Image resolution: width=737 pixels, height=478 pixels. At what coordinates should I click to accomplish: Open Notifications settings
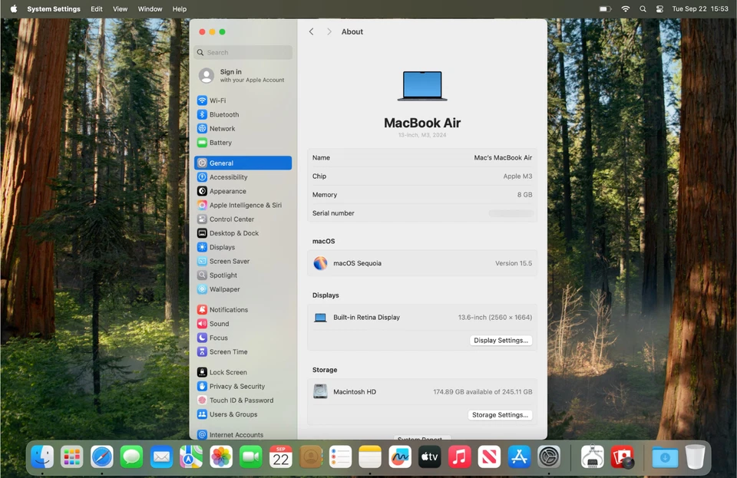coord(243,310)
